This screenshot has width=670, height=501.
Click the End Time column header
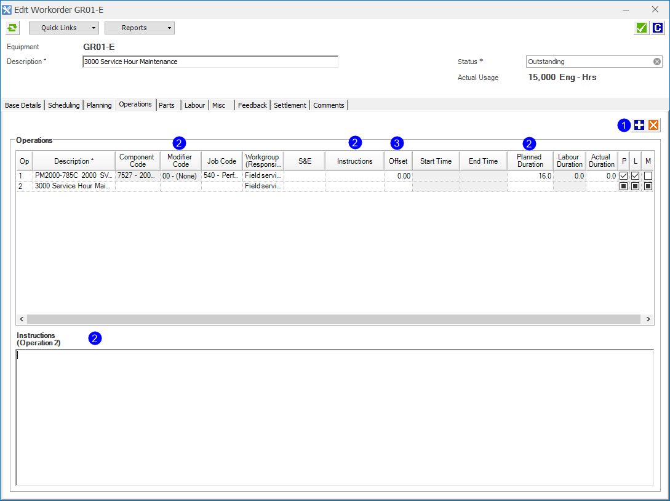click(x=483, y=161)
